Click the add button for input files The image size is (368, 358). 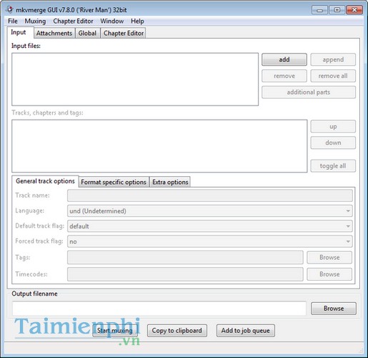point(284,59)
